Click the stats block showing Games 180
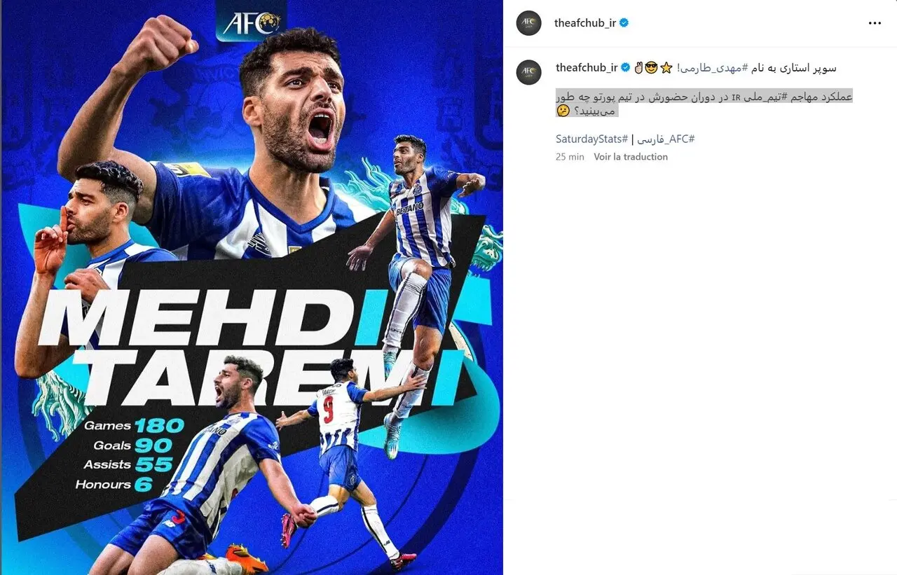This screenshot has height=575, width=897. [x=130, y=455]
